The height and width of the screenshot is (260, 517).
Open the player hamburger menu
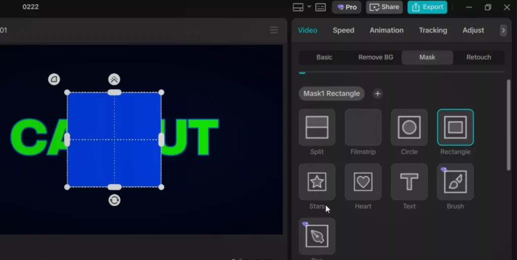pos(274,30)
